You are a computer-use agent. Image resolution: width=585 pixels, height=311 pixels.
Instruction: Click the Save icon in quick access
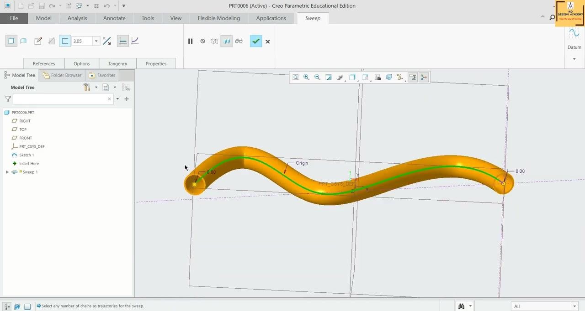click(42, 6)
